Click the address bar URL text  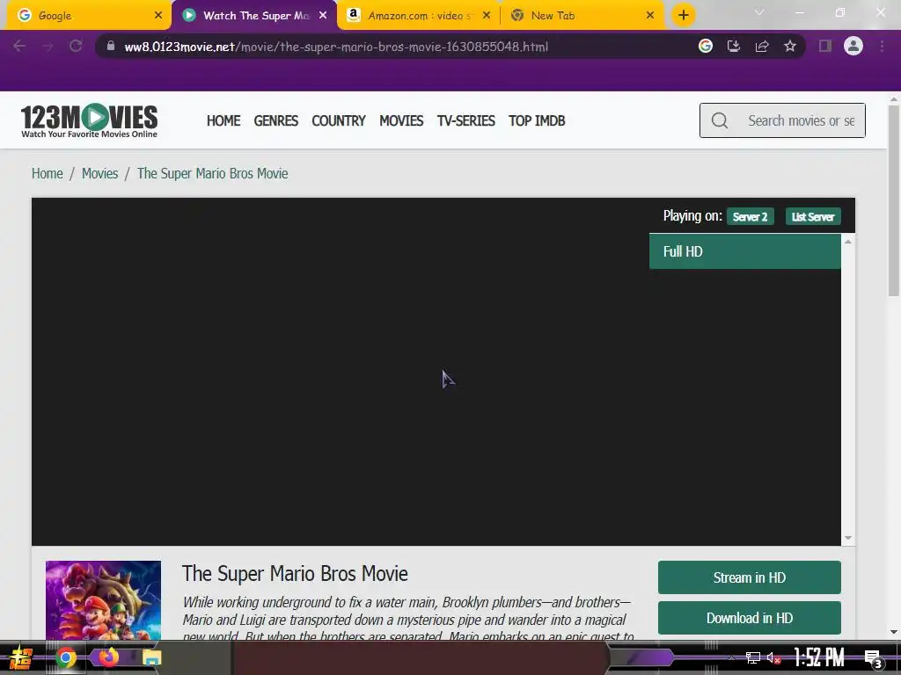point(336,47)
